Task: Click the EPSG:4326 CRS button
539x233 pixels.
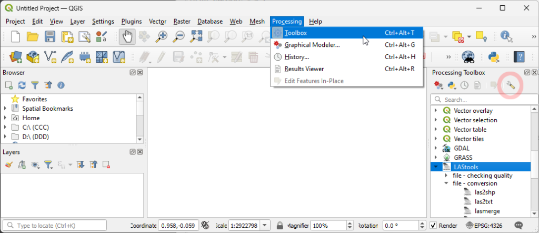Action: pyautogui.click(x=485, y=226)
